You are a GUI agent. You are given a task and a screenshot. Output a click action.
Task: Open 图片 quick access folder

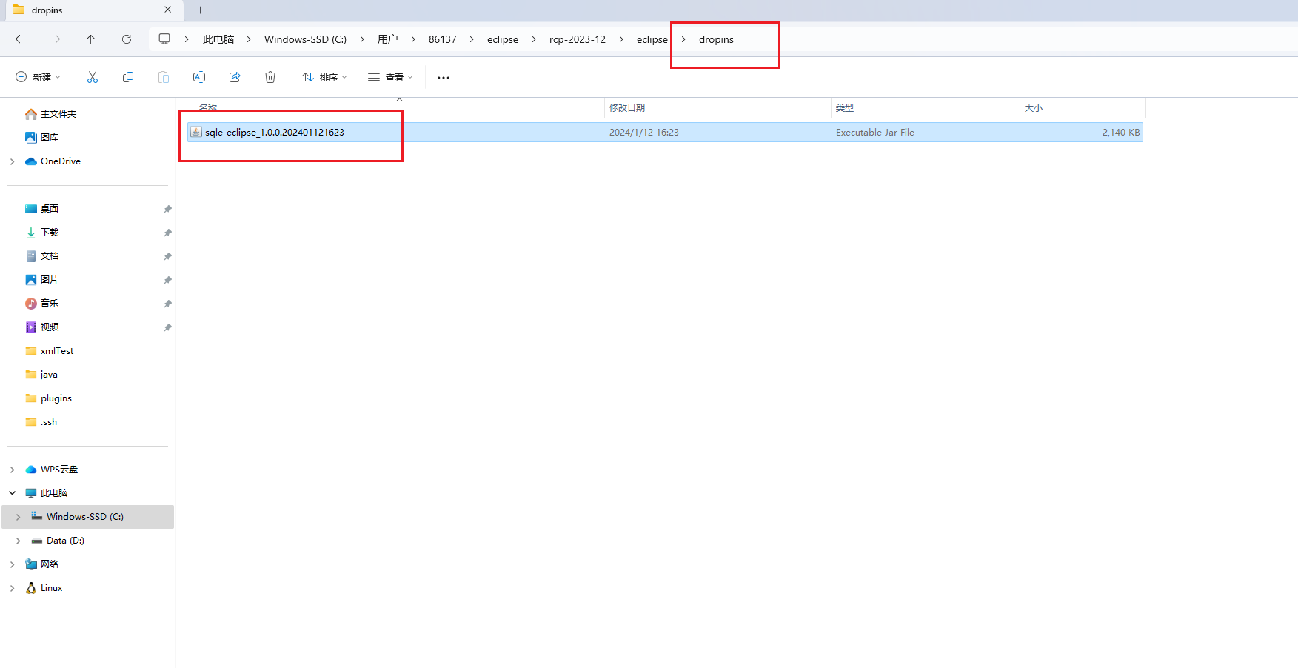[50, 280]
